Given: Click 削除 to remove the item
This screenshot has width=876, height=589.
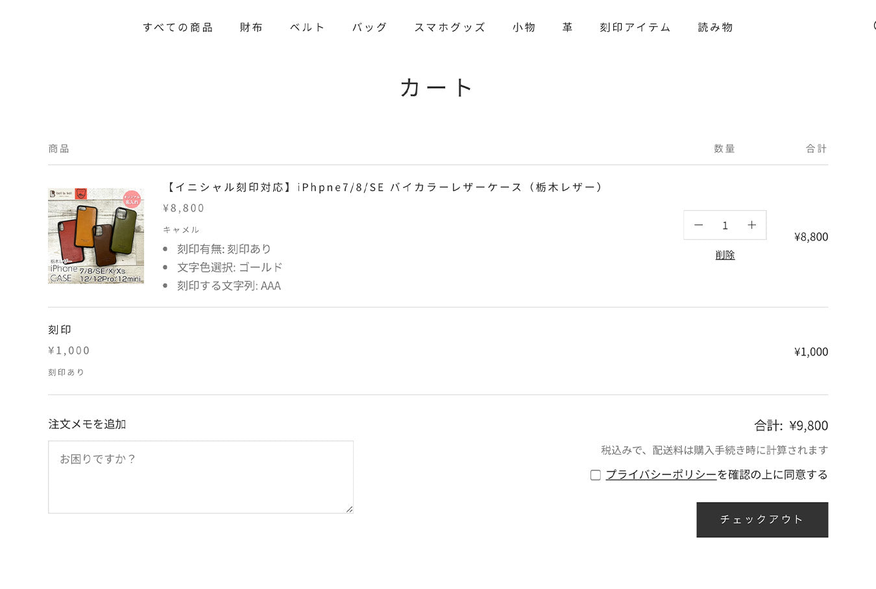Looking at the screenshot, I should 725,255.
